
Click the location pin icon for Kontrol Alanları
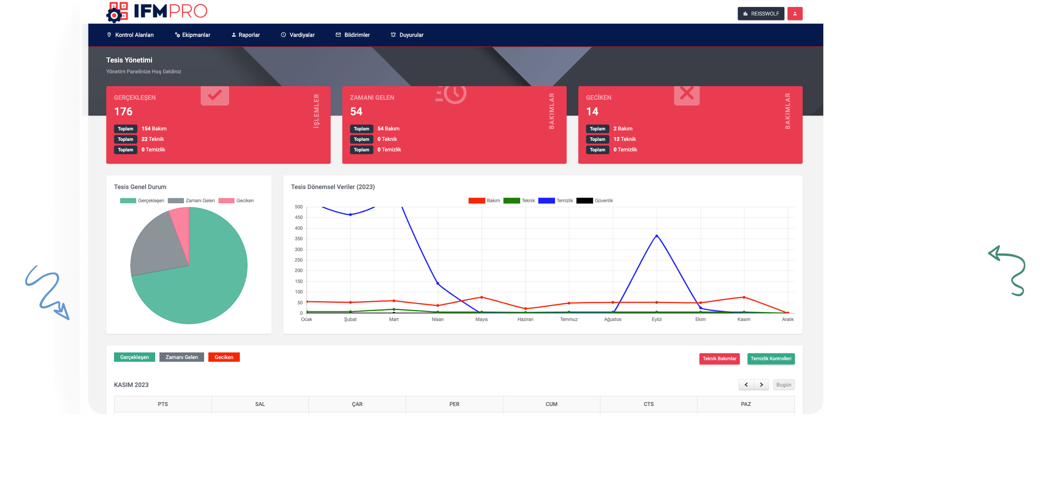(x=109, y=35)
